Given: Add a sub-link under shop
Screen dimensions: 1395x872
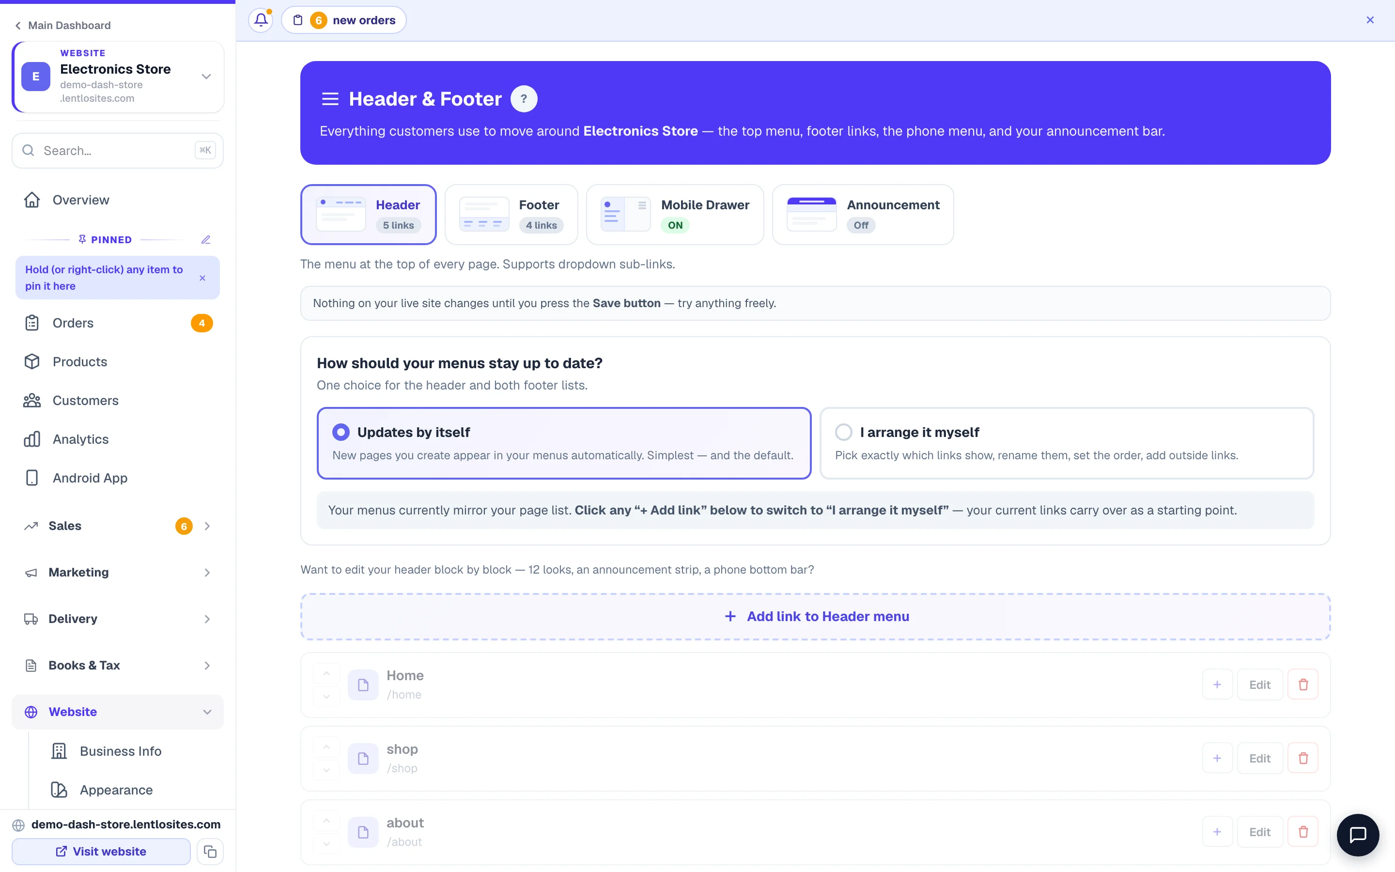Looking at the screenshot, I should [1217, 758].
